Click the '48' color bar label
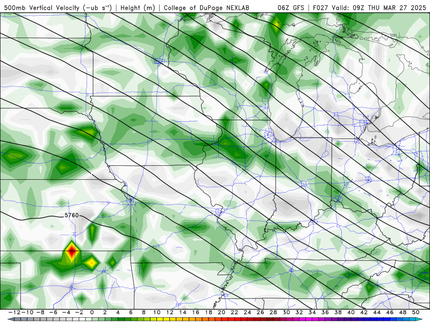Screen dimensions: 430x322 403,312
